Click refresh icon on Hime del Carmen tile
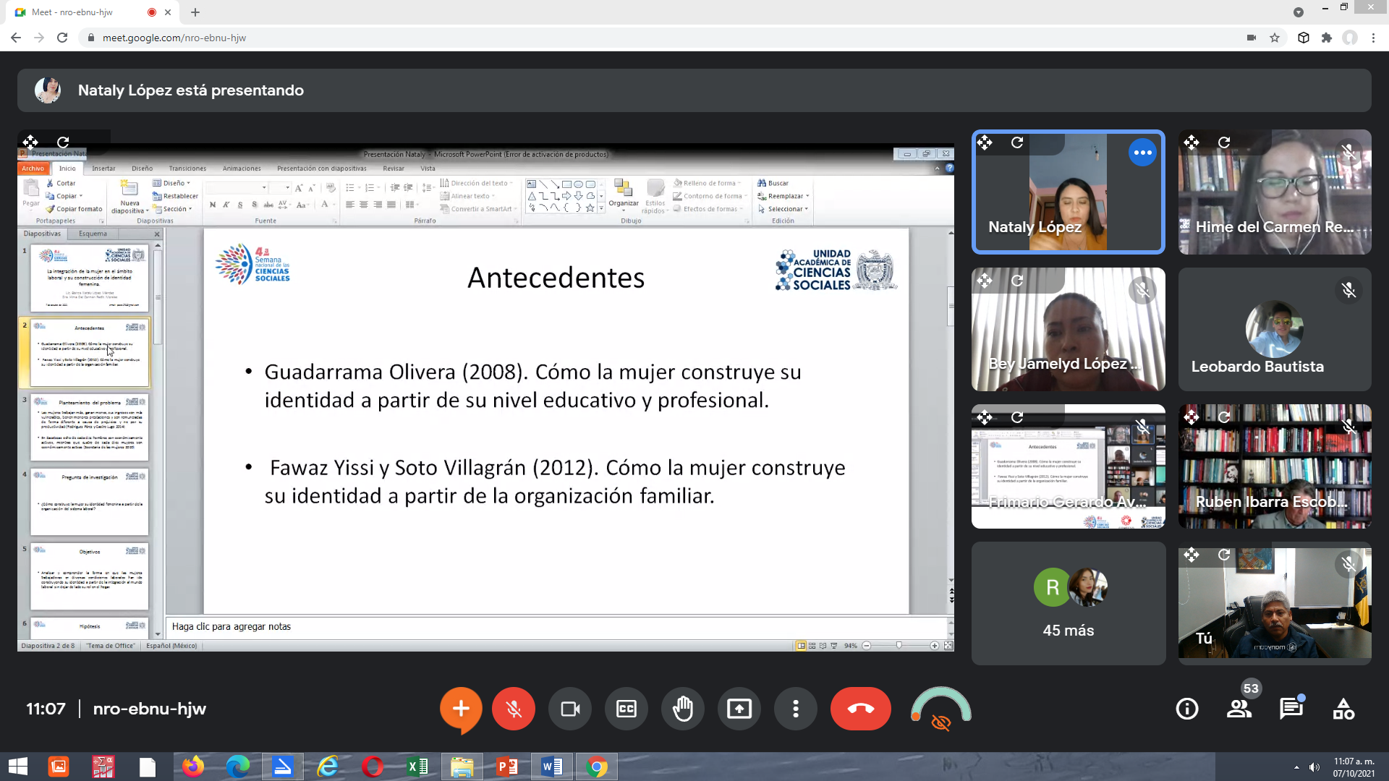 (1224, 142)
